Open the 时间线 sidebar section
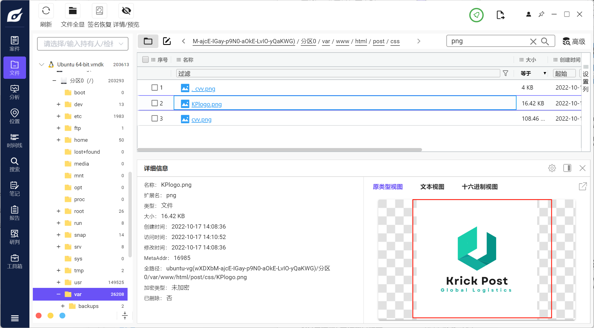The height and width of the screenshot is (328, 594). (14, 141)
